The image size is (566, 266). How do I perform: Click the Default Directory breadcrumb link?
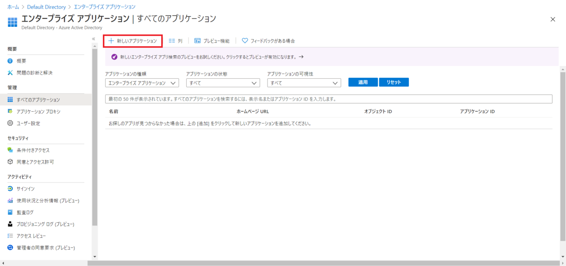[46, 7]
